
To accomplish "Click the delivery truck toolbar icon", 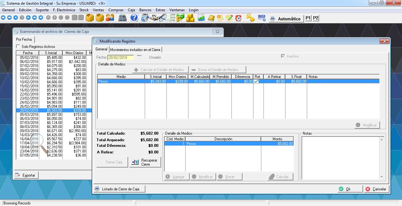I will tap(154, 18).
